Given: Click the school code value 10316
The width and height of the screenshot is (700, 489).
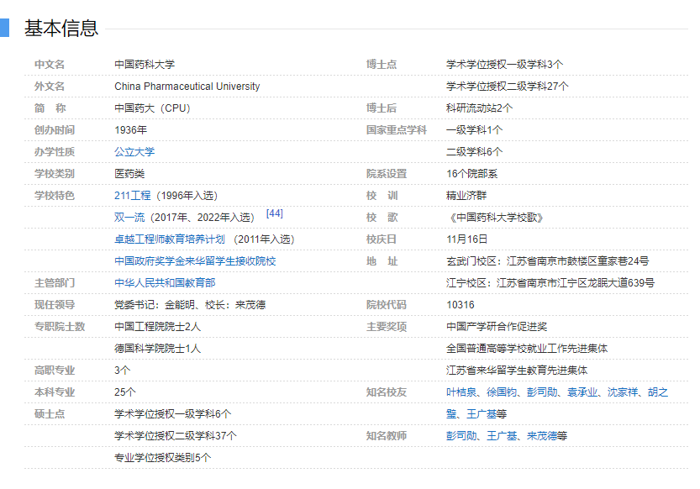Looking at the screenshot, I should pyautogui.click(x=460, y=305).
